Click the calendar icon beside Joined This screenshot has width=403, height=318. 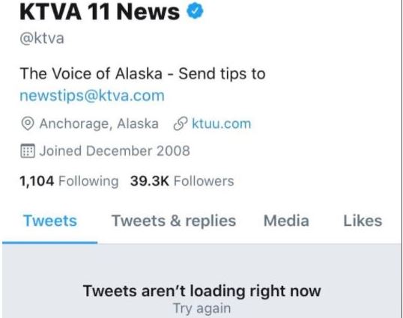pyautogui.click(x=28, y=151)
